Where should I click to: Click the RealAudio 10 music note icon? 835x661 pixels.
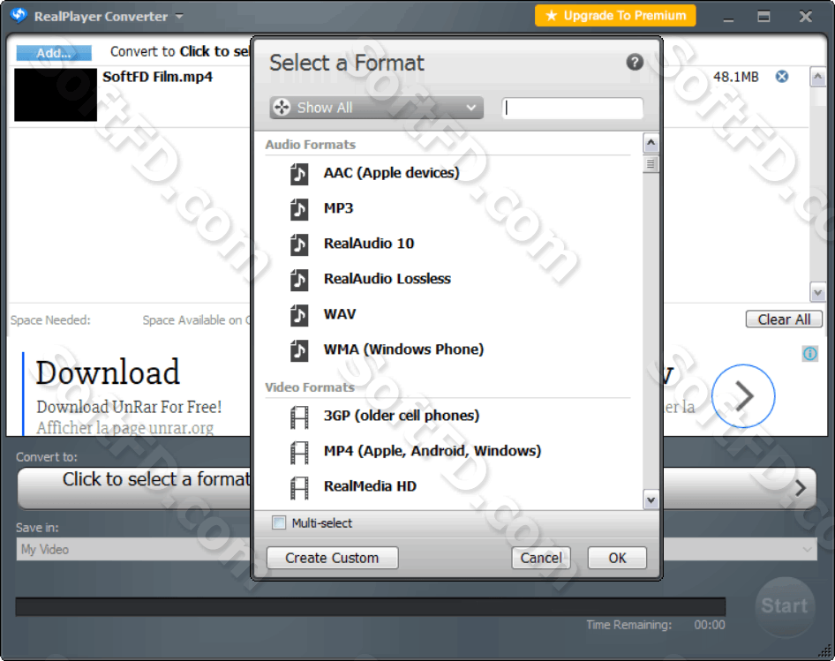point(298,244)
